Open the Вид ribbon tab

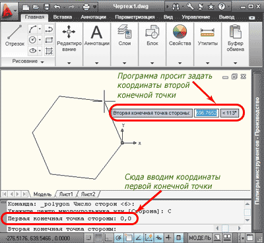tap(168, 17)
